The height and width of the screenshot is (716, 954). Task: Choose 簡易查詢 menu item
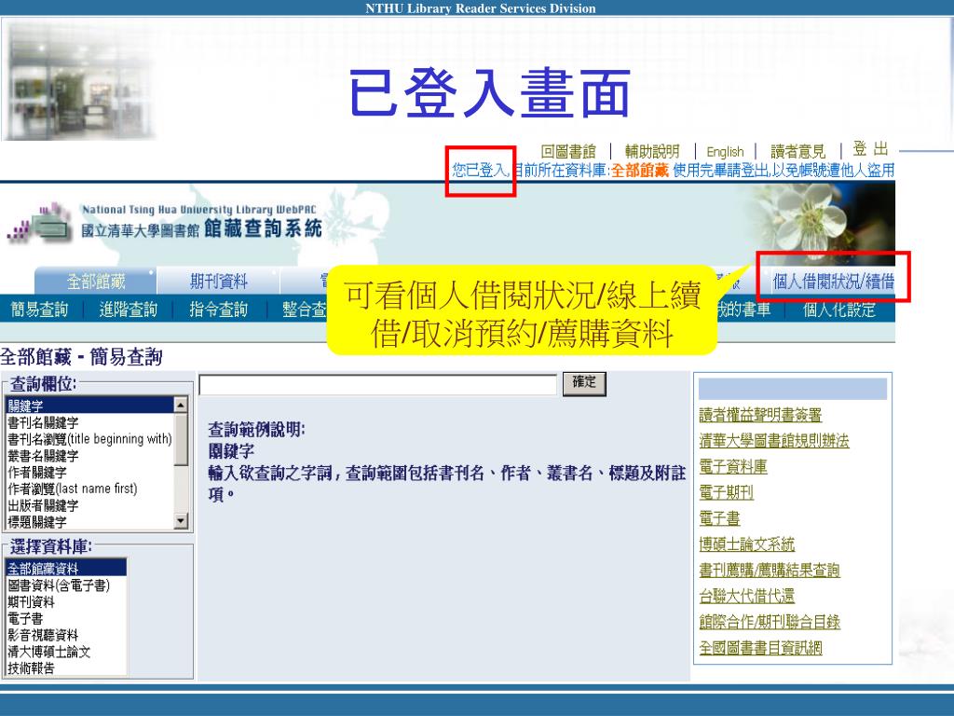pyautogui.click(x=39, y=310)
